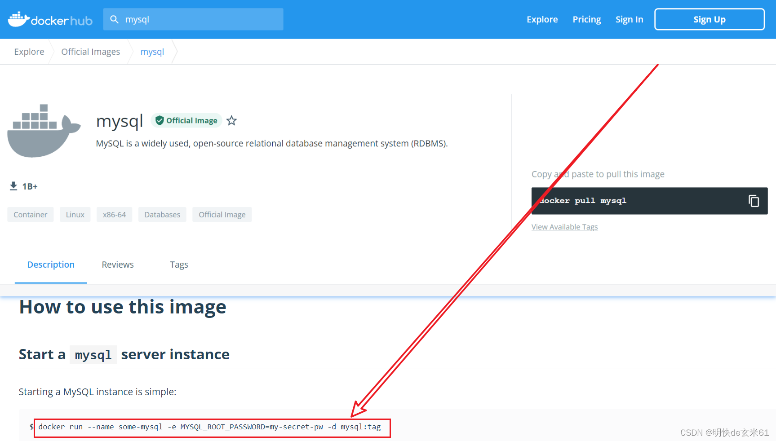Switch to the Description tab
The height and width of the screenshot is (441, 776).
51,265
